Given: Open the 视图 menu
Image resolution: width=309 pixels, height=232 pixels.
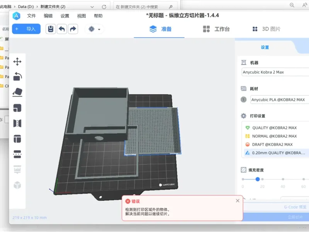Looking at the screenshot, I should [81, 16].
